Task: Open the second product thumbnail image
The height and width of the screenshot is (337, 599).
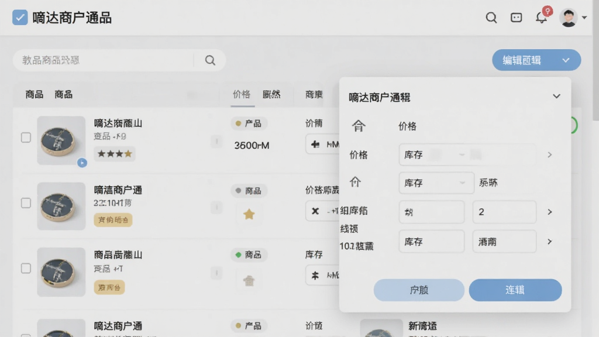Action: pos(61,206)
